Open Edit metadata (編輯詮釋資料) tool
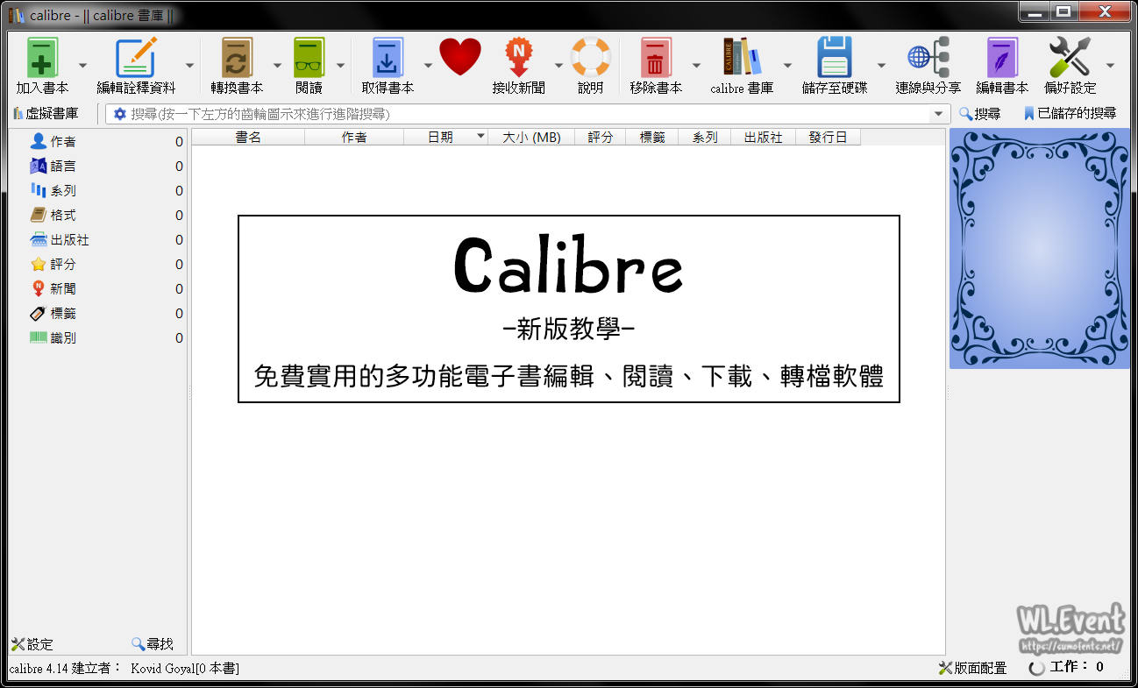Screen dimensions: 1138x688 (x=136, y=58)
